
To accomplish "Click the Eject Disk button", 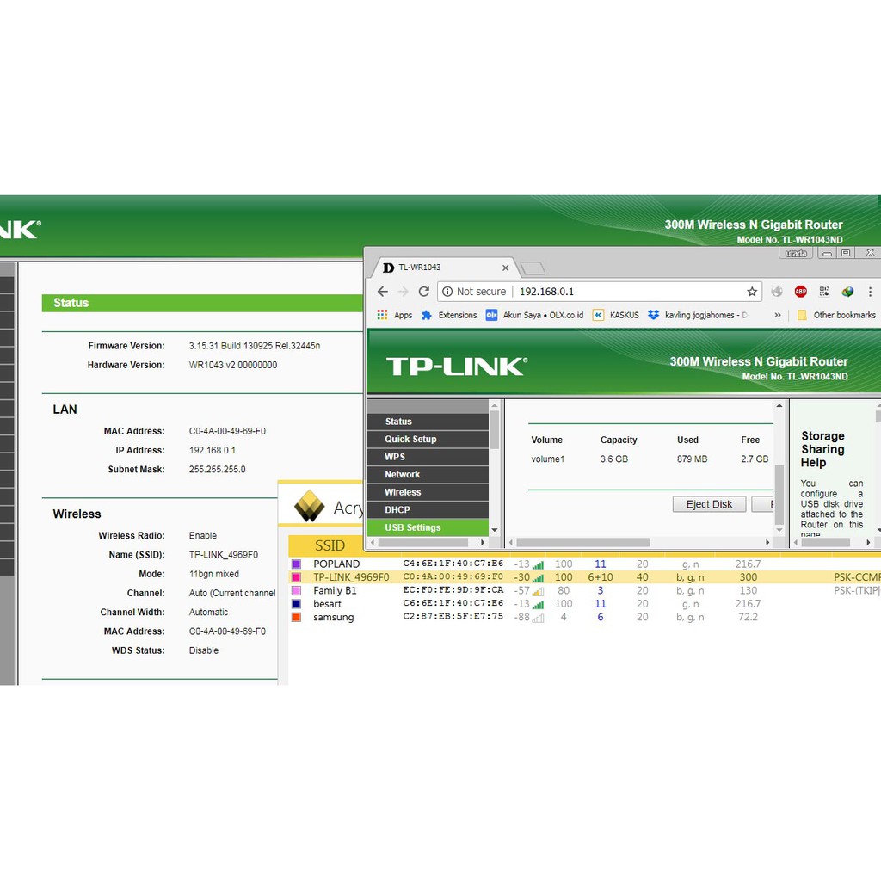I will [x=709, y=504].
